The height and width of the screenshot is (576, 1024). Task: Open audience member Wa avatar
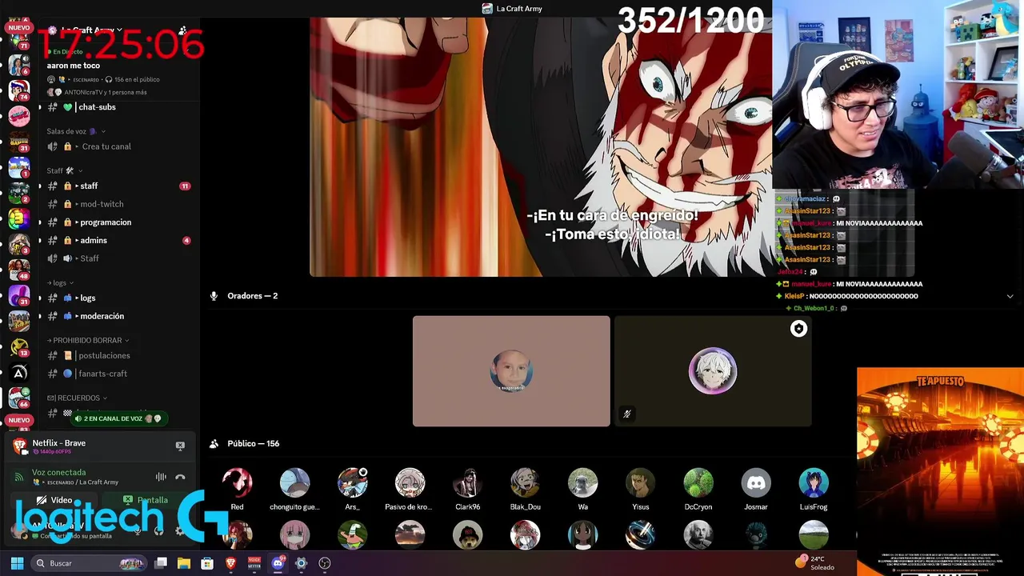[x=582, y=483]
